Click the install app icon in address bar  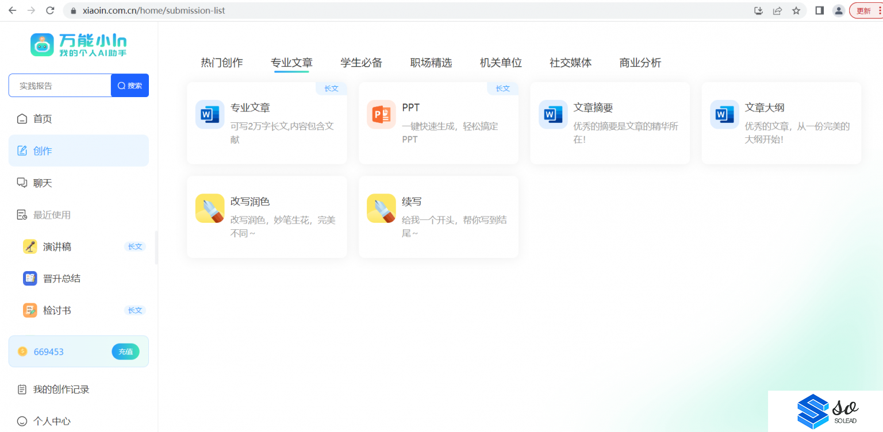[758, 10]
